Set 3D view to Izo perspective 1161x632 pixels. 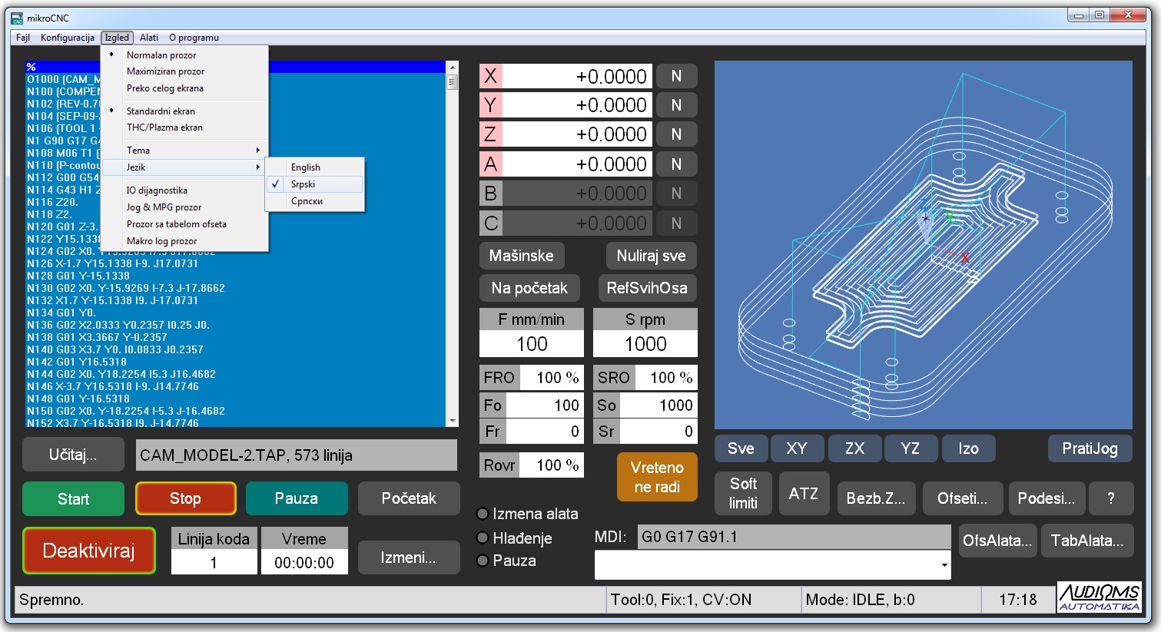click(x=968, y=448)
